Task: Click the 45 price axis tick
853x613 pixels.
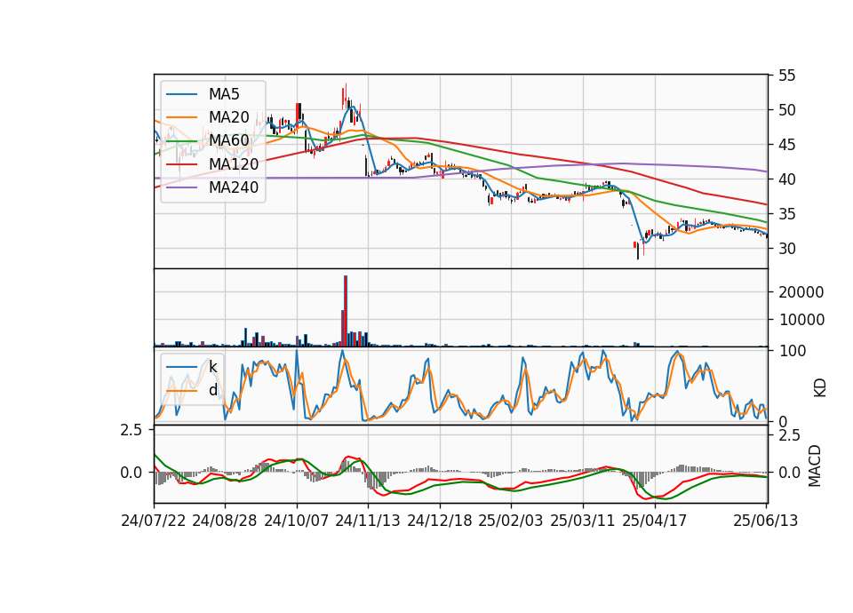Action: pyautogui.click(x=786, y=145)
